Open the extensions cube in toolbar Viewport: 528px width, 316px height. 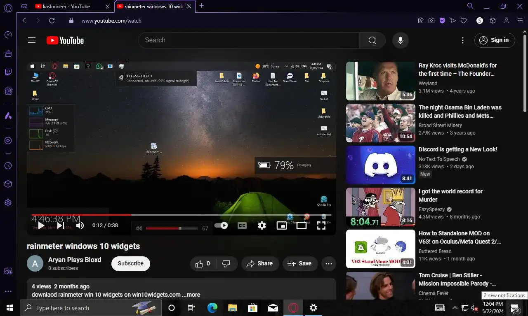pyautogui.click(x=493, y=21)
